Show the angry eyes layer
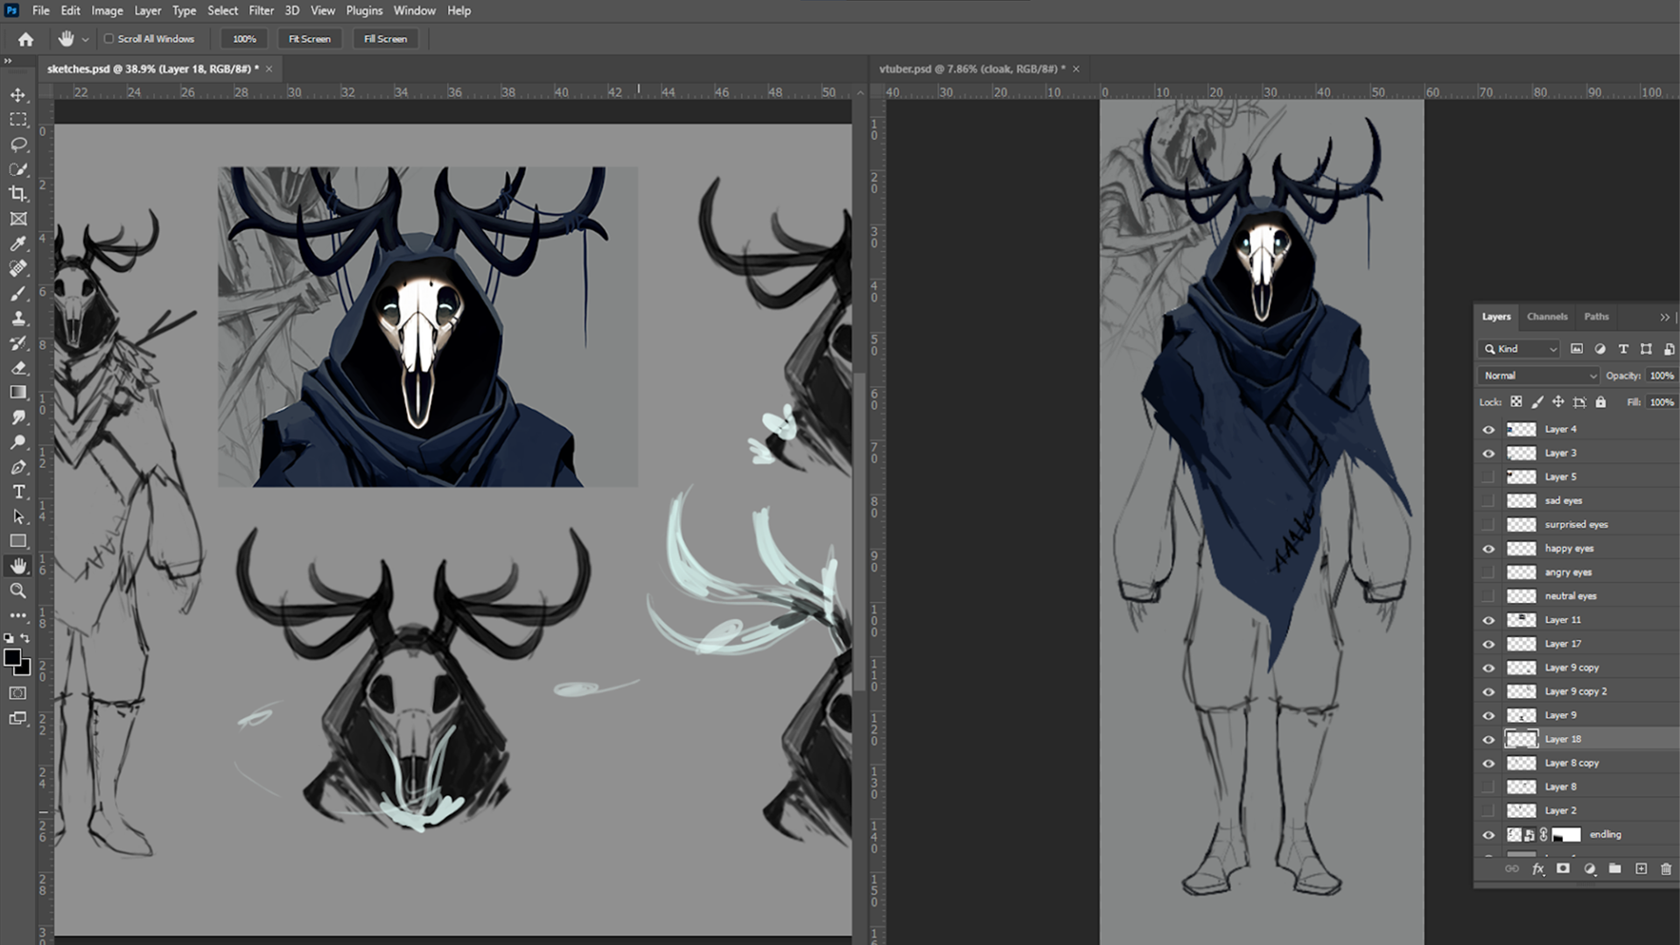Screen dimensions: 1680x945 click(x=1488, y=572)
